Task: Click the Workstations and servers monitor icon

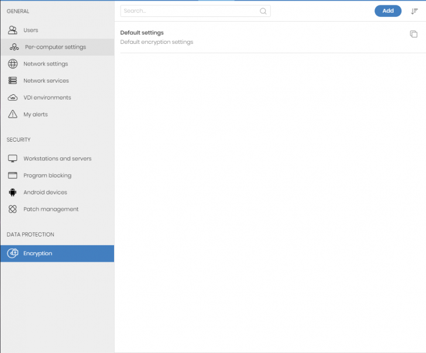Action: pyautogui.click(x=12, y=159)
